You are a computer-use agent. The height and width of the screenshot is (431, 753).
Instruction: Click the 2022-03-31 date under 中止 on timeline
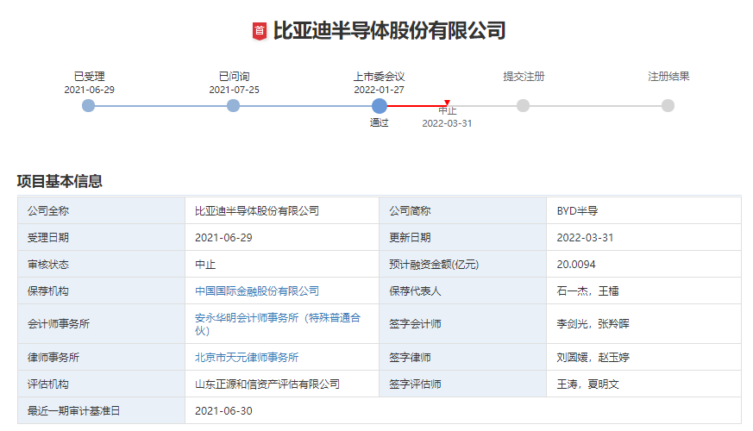(447, 123)
